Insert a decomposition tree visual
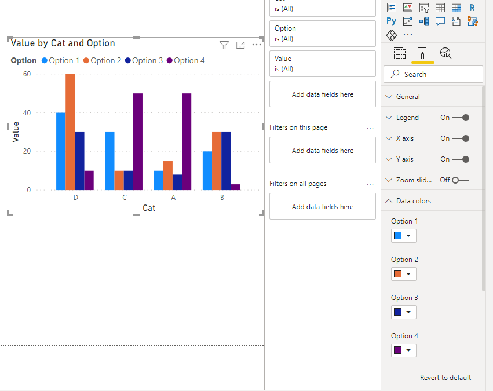 tap(424, 21)
